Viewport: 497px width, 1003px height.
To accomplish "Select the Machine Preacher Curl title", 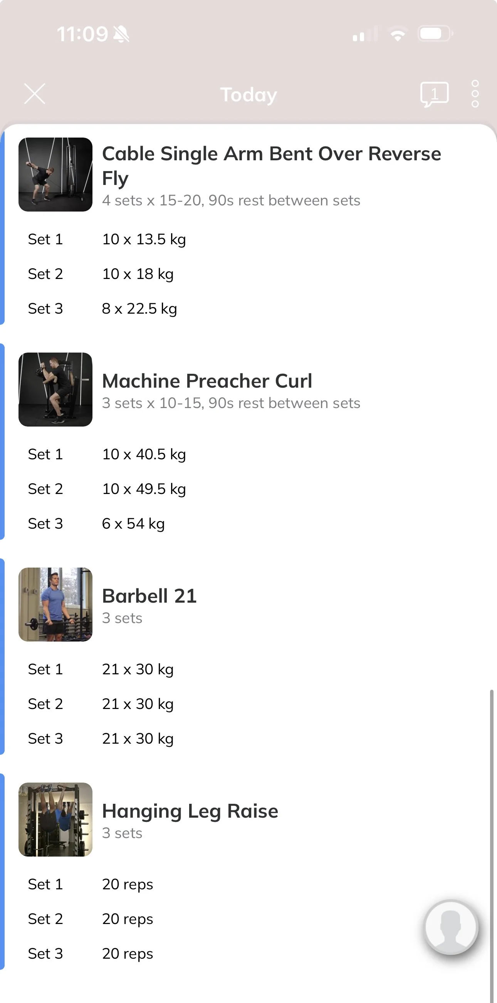I will click(x=207, y=381).
